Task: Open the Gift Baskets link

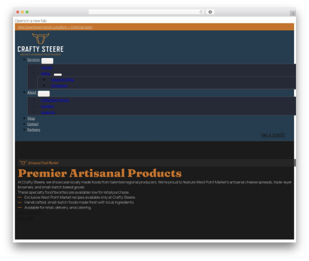Action: tap(59, 86)
